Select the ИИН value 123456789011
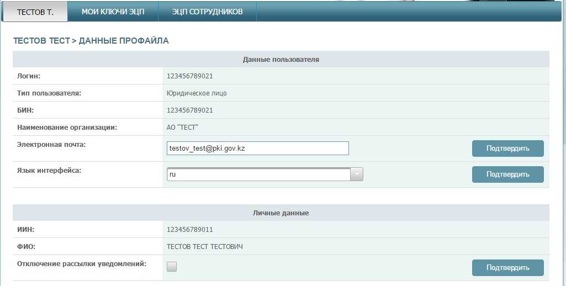This screenshot has width=566, height=286. [x=189, y=230]
